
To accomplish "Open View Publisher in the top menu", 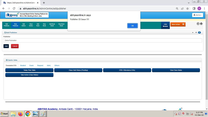I will (x=16, y=25).
